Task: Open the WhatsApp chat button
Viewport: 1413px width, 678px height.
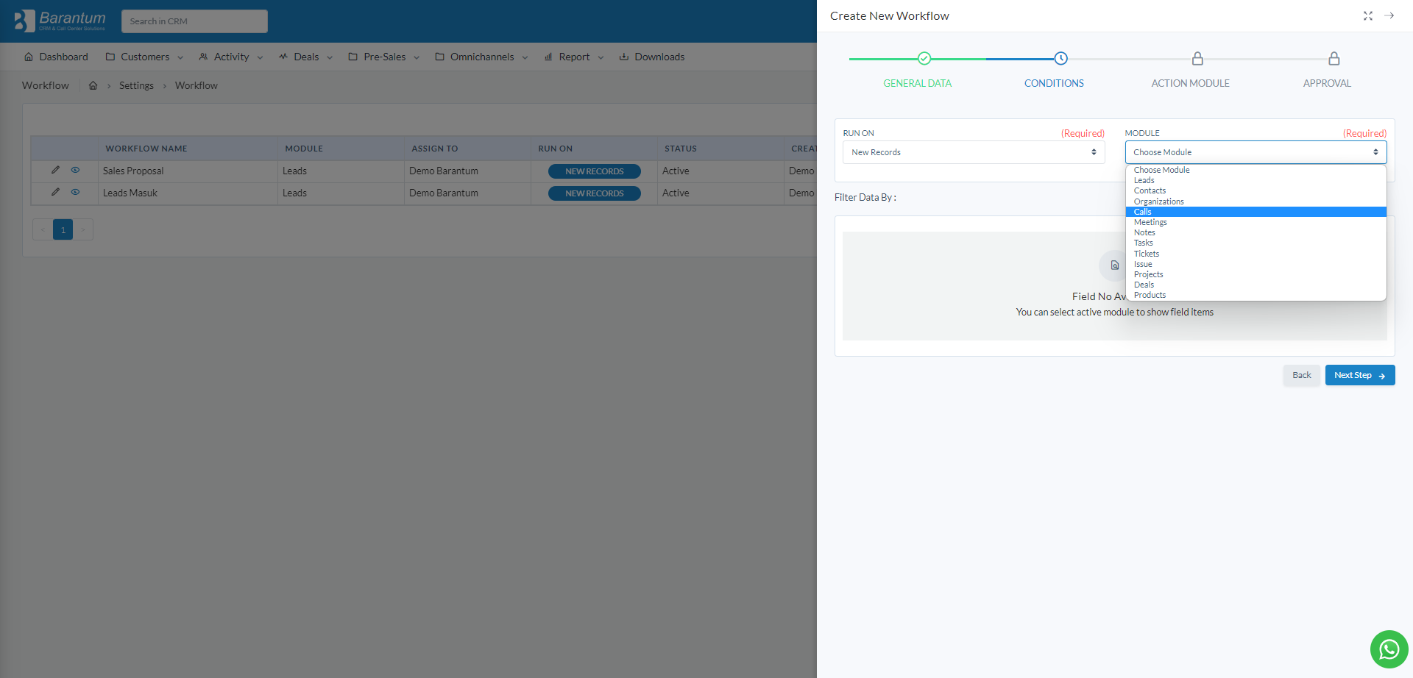Action: [1389, 649]
